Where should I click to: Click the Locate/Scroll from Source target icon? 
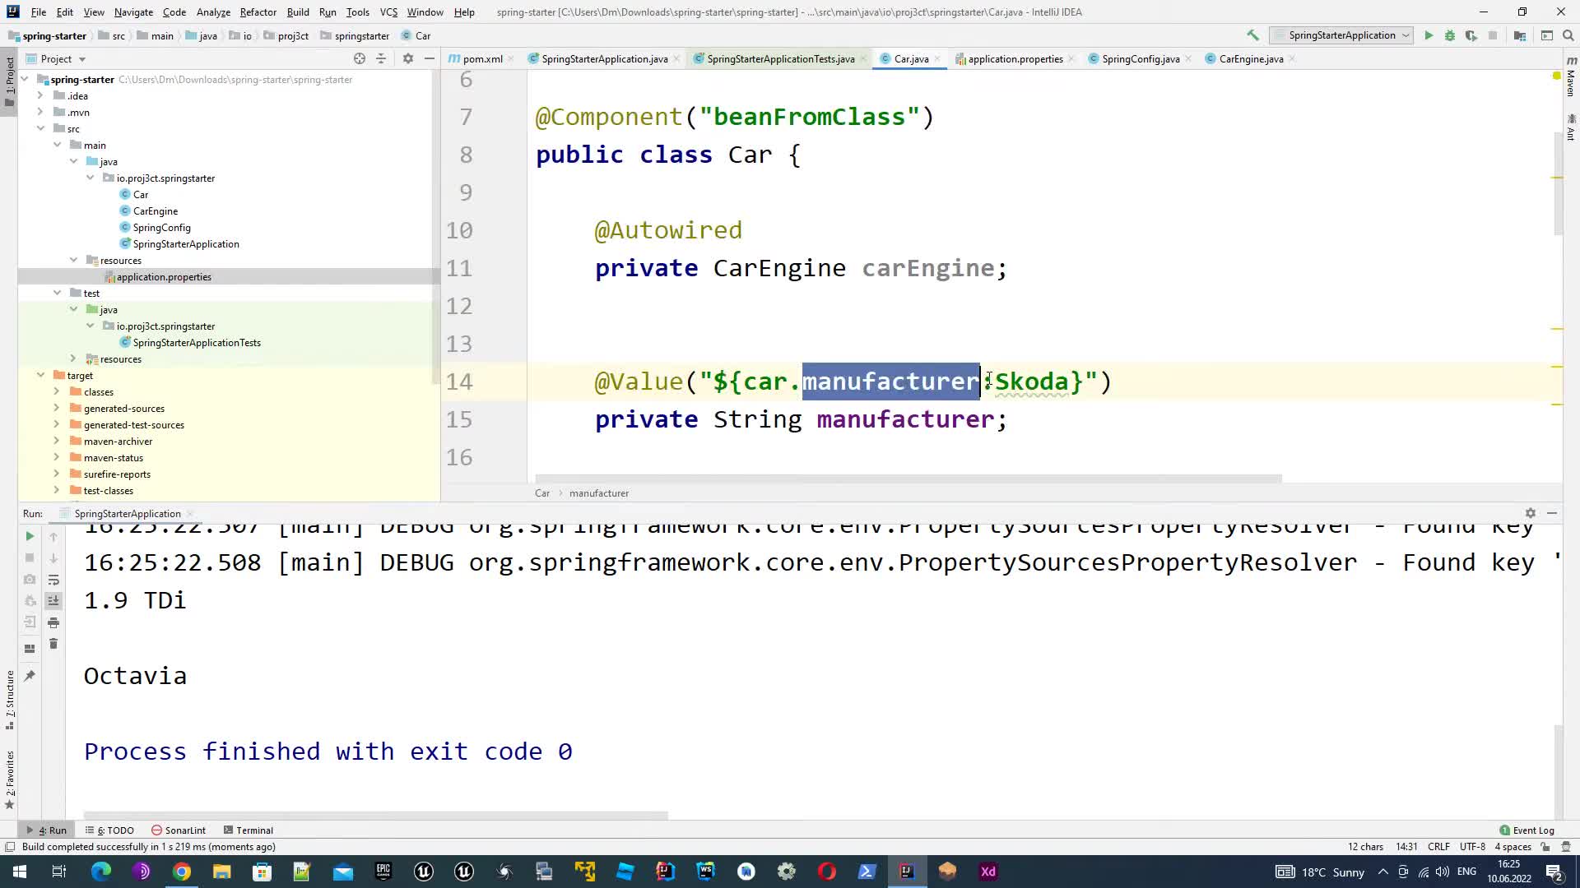coord(360,58)
